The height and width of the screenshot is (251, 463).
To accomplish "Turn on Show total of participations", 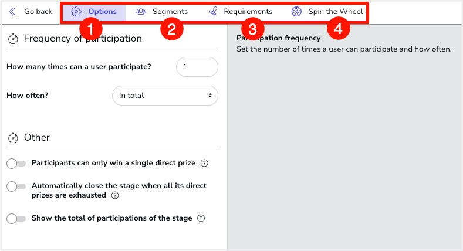I will [16, 218].
